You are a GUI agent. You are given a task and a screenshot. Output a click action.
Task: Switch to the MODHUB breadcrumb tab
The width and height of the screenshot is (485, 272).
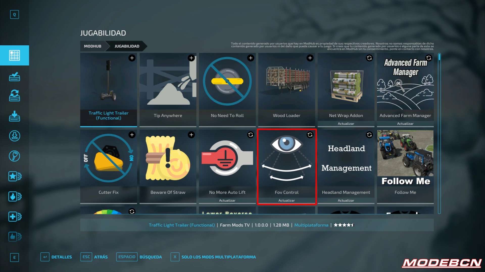(93, 46)
